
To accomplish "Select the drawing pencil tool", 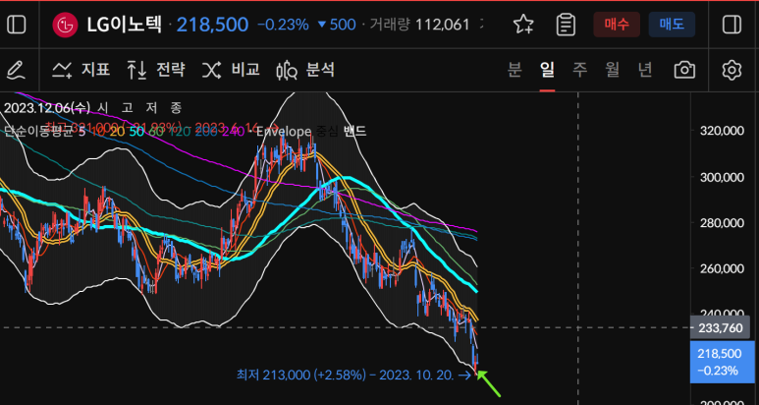I will tap(17, 71).
